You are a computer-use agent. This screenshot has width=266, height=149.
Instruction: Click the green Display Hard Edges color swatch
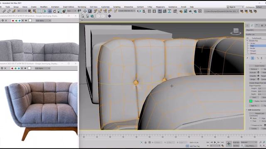point(251,101)
